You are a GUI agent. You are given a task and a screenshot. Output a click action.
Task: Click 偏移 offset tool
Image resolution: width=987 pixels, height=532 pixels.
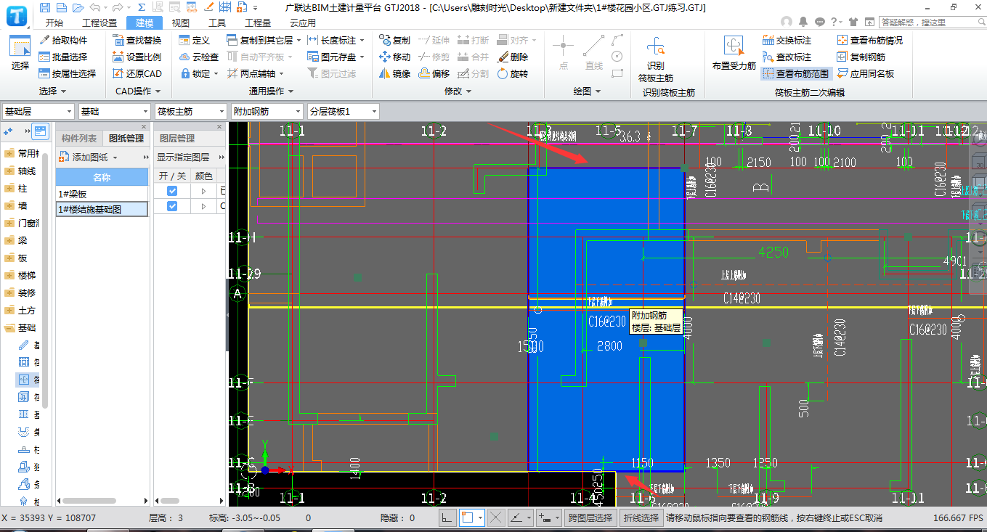[434, 73]
